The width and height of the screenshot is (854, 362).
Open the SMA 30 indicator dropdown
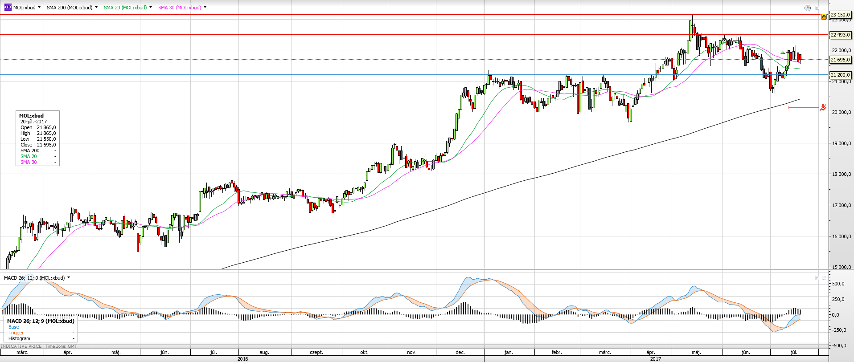205,7
